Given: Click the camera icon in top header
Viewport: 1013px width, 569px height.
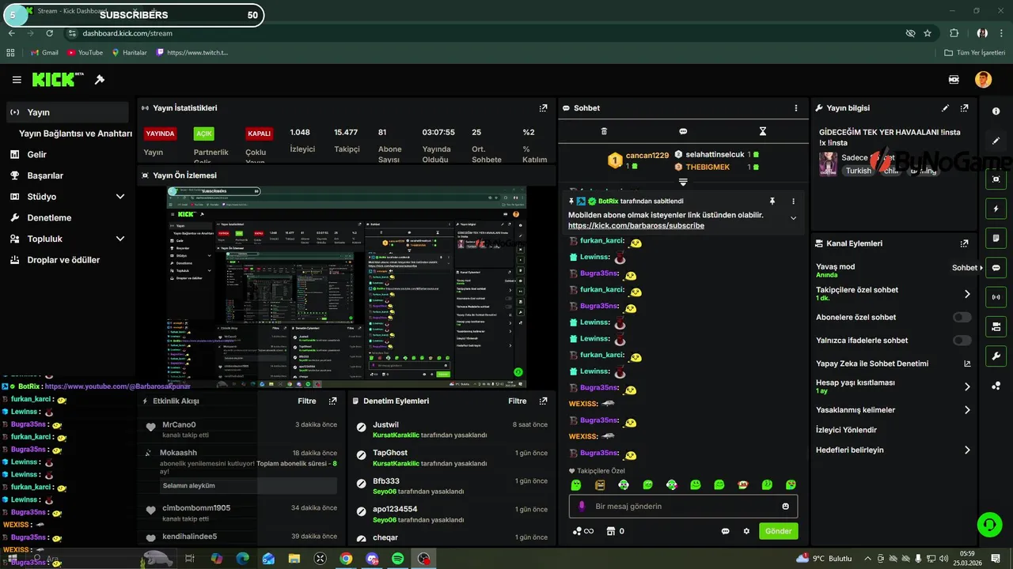Looking at the screenshot, I should 954,80.
